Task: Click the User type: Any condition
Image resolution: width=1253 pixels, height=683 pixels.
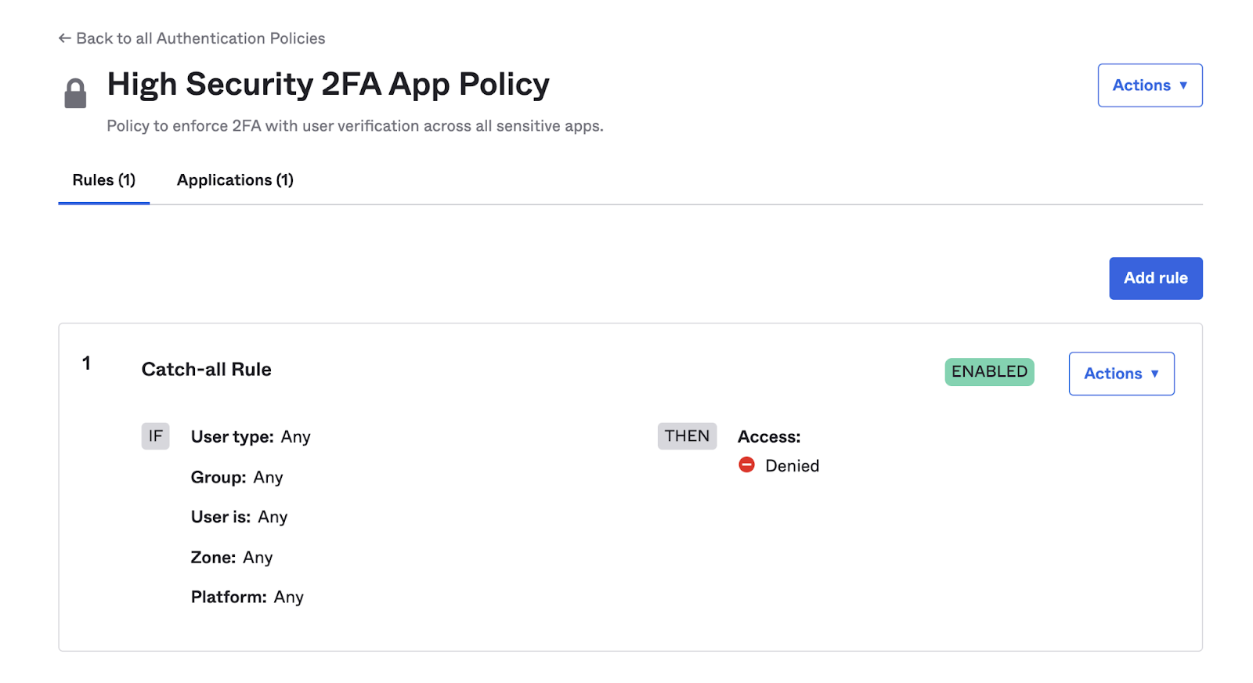Action: 251,437
